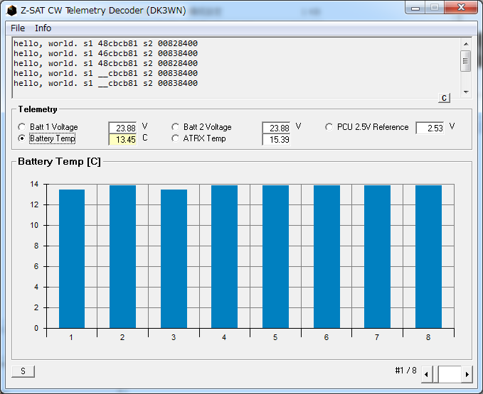Click bar 3 in Battery Temp chart
The height and width of the screenshot is (394, 483).
[174, 259]
